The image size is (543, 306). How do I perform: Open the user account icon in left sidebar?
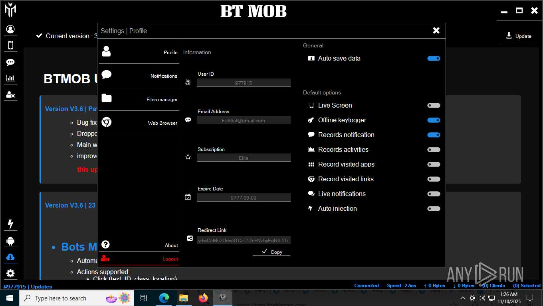[x=10, y=29]
